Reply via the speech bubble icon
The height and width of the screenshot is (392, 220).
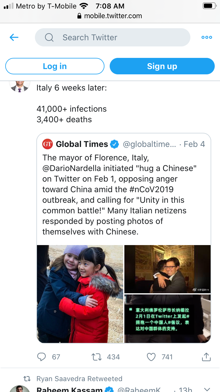pyautogui.click(x=42, y=357)
